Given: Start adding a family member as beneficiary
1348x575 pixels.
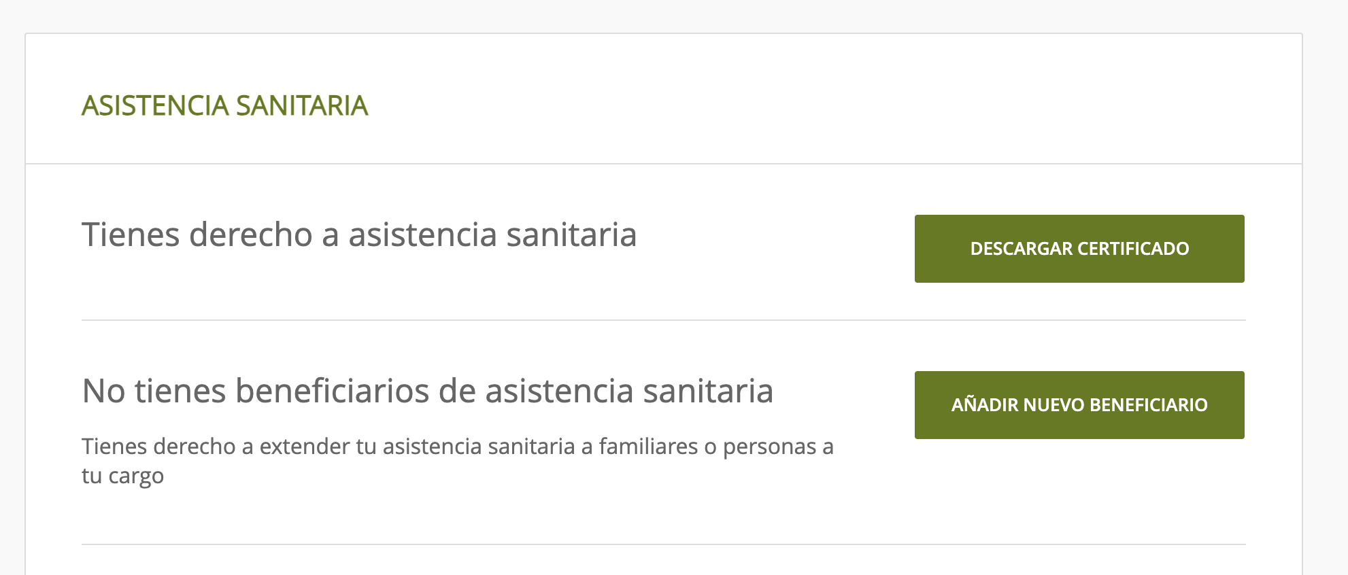Looking at the screenshot, I should (x=1079, y=405).
